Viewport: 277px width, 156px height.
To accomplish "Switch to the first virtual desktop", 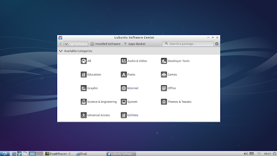I will point(32,153).
